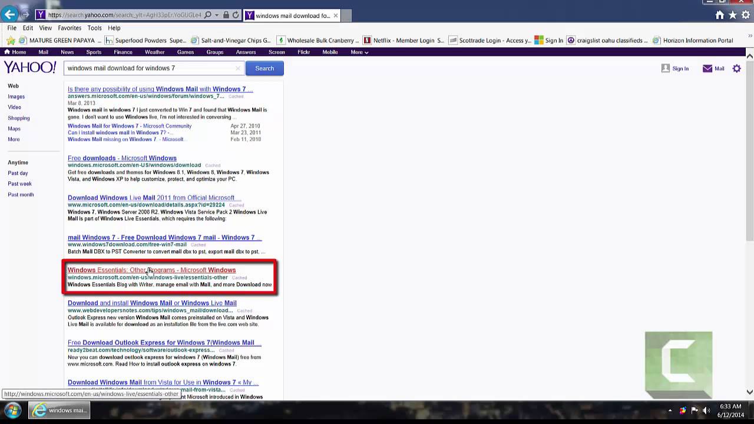Open 'Free downloads - Microsoft Windows' result
The height and width of the screenshot is (424, 754).
122,158
